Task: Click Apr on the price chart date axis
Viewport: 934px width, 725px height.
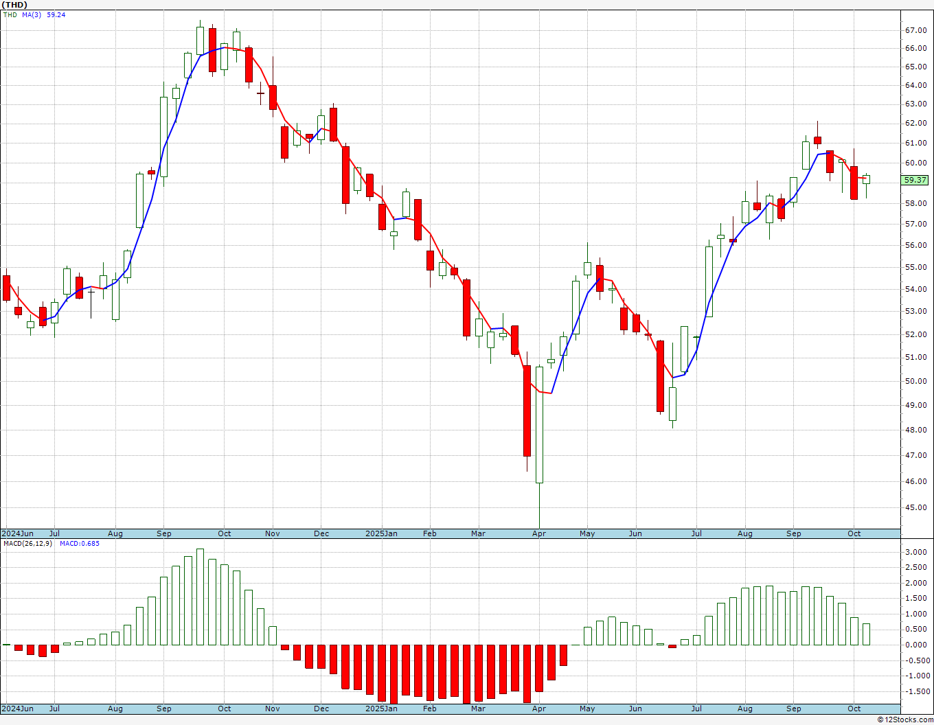Action: point(539,533)
